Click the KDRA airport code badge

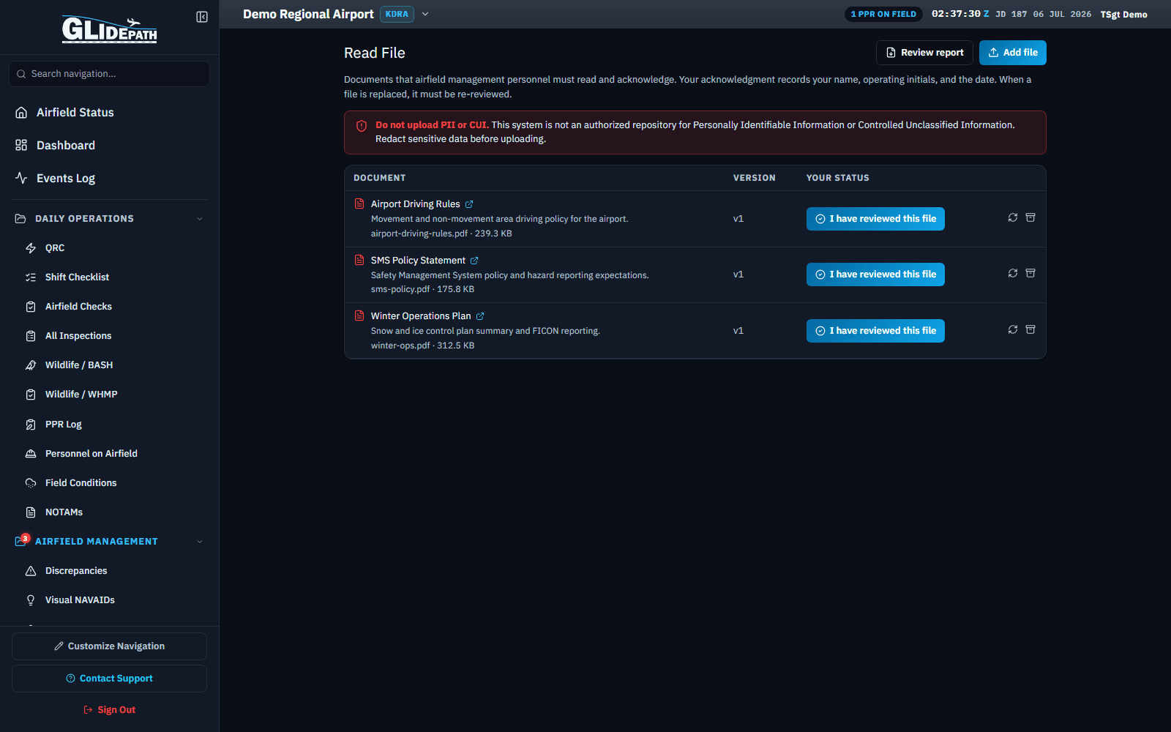(x=397, y=14)
